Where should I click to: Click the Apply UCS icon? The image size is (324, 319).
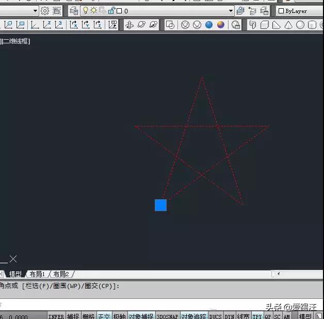[112, 25]
